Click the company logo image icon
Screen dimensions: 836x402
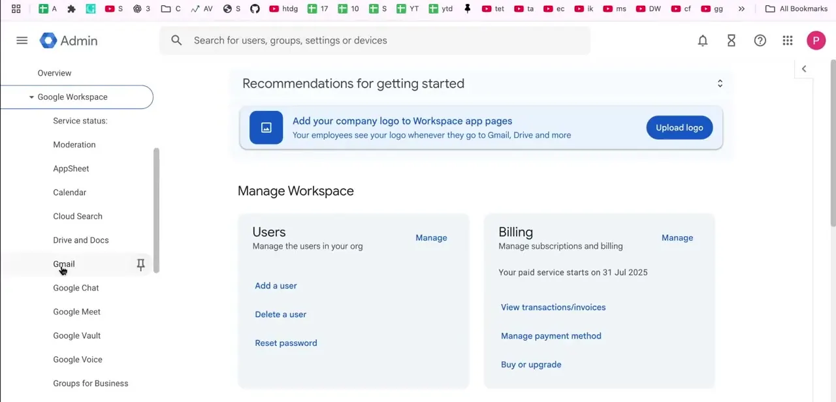(266, 127)
